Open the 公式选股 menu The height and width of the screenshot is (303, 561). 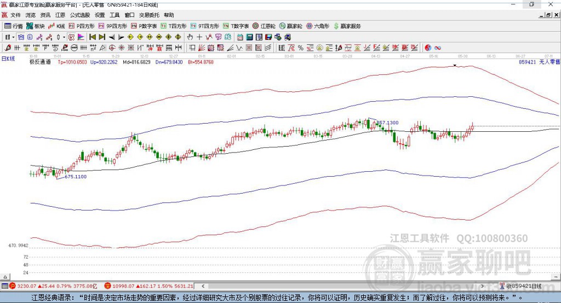click(80, 15)
